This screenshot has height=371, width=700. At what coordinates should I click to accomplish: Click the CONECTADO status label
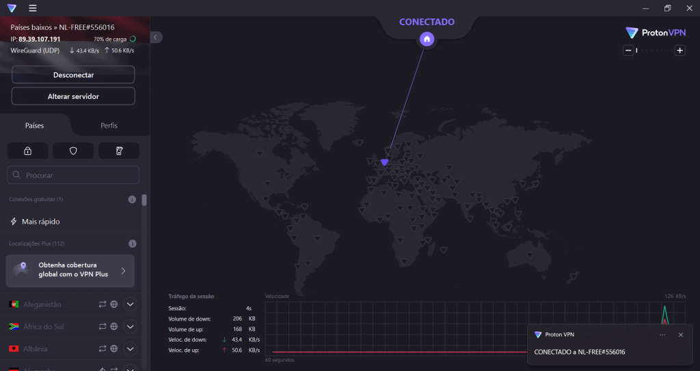click(x=427, y=22)
